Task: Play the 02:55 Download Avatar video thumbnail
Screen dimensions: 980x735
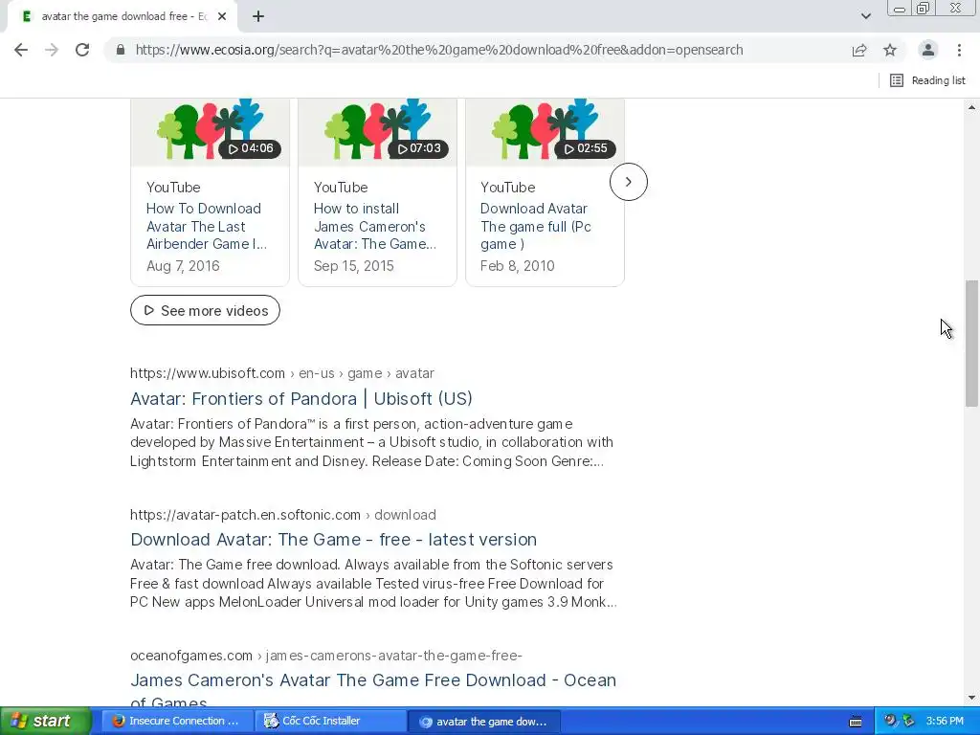Action: click(545, 131)
